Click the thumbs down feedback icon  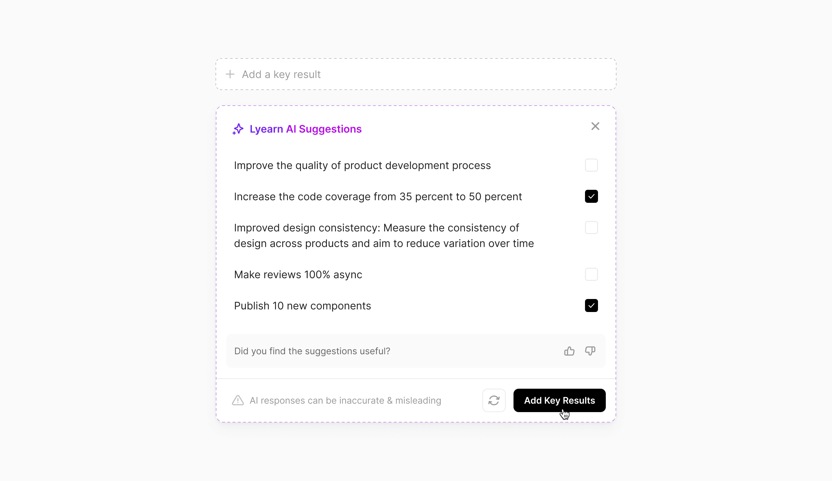tap(590, 351)
